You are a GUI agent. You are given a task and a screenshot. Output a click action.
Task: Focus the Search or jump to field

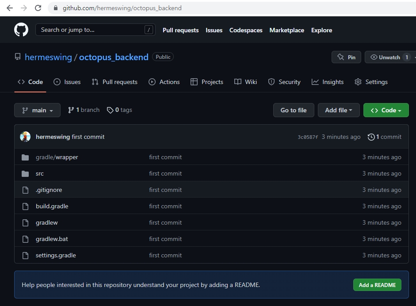(x=95, y=30)
